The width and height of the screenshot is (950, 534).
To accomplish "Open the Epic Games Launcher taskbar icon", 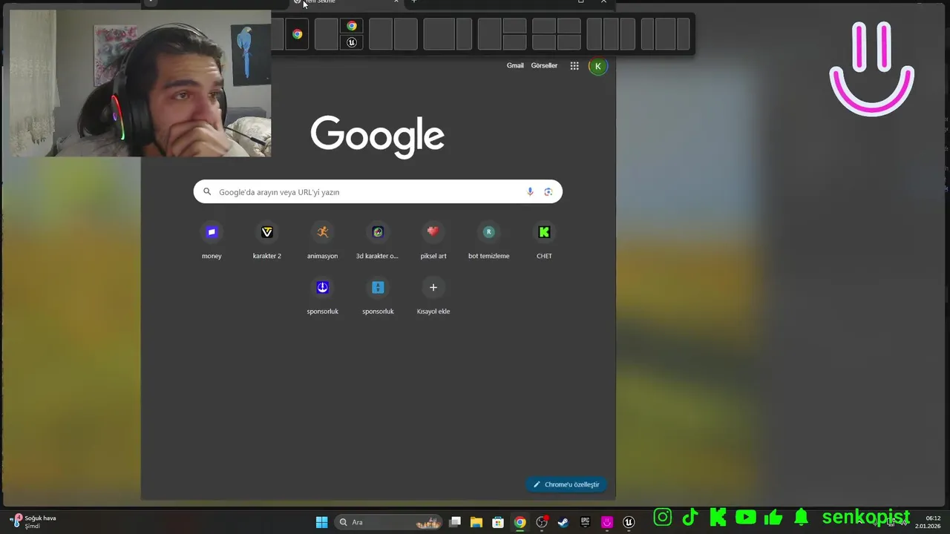I will click(586, 522).
